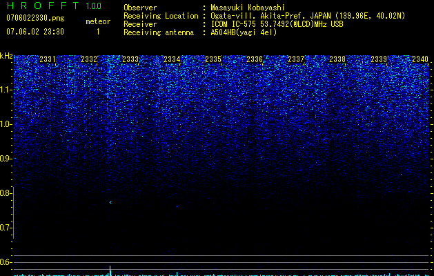The height and width of the screenshot is (276, 434).
Task: Click the 1.1 kHz axis label
Action: [6, 90]
